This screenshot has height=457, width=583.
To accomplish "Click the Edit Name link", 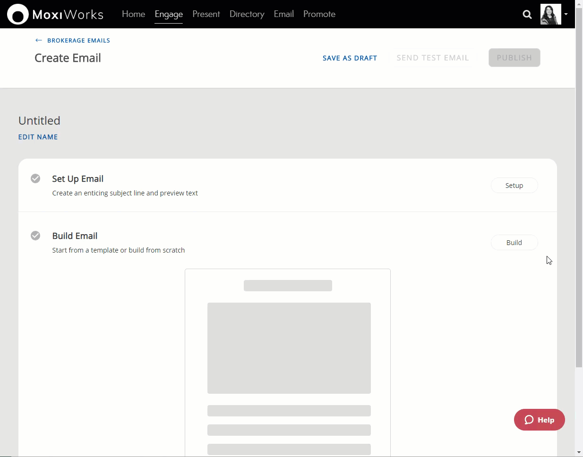I will (x=38, y=137).
